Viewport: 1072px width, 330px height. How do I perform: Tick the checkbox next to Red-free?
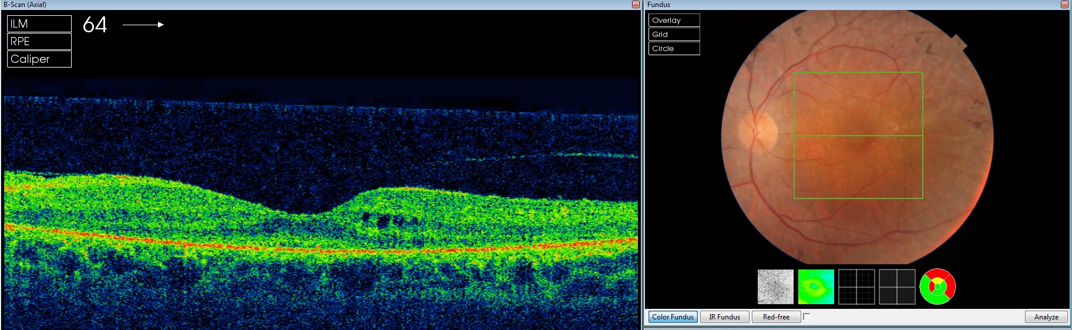pos(806,316)
